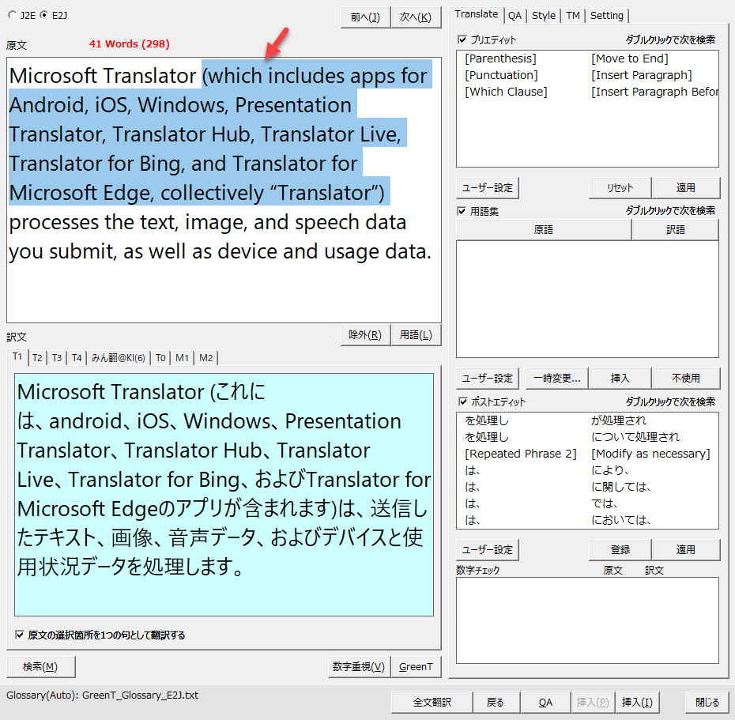Open the Style tab
735x720 pixels.
(543, 15)
